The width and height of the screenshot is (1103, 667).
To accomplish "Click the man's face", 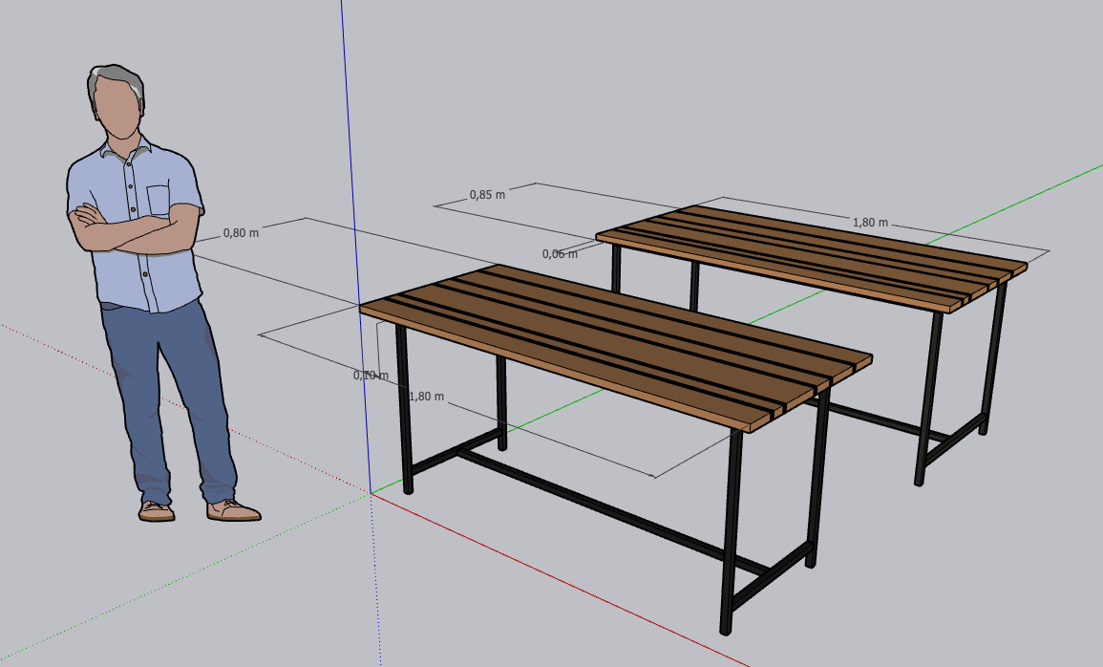I will 117,108.
